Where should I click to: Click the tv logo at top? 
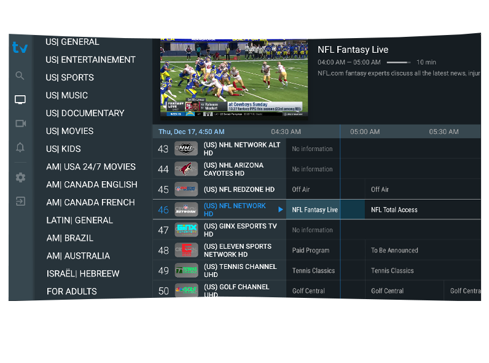tap(20, 47)
